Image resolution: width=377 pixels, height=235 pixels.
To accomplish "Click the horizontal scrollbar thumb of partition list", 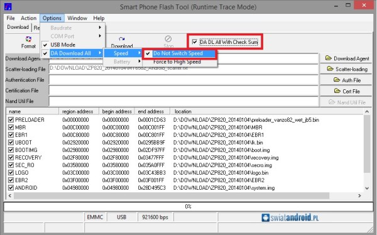I will [x=172, y=195].
